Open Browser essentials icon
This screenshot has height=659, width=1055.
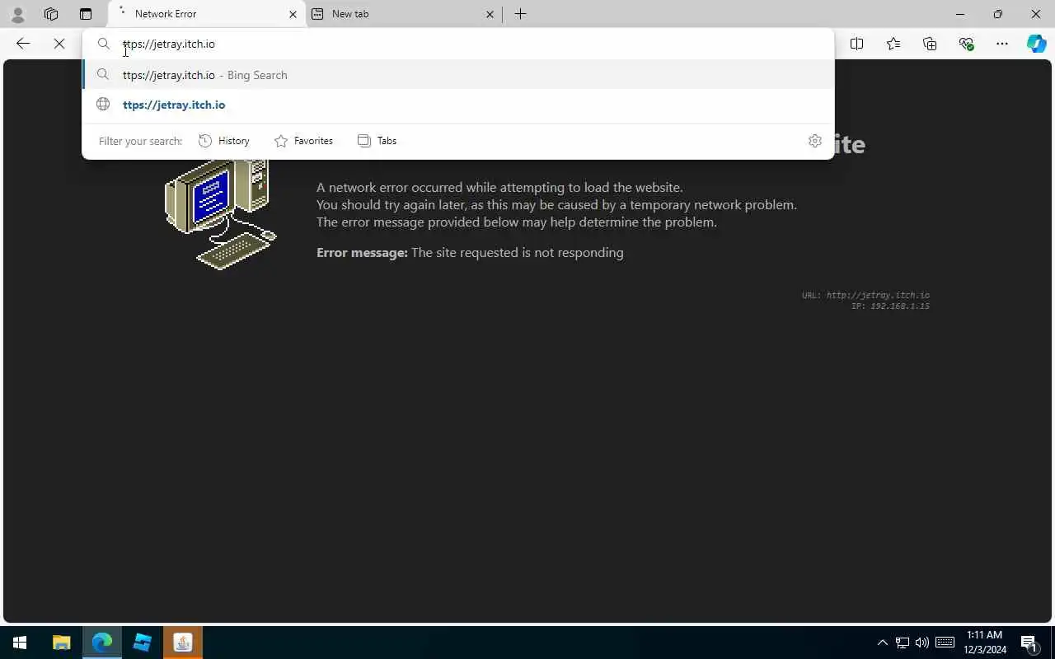click(966, 44)
